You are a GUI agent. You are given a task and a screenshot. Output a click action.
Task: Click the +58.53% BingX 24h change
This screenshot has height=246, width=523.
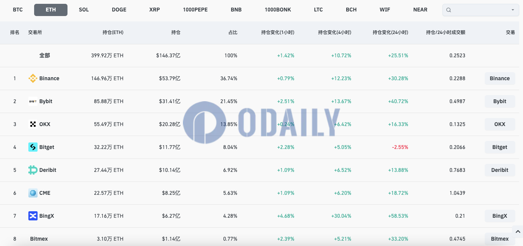[x=398, y=216]
